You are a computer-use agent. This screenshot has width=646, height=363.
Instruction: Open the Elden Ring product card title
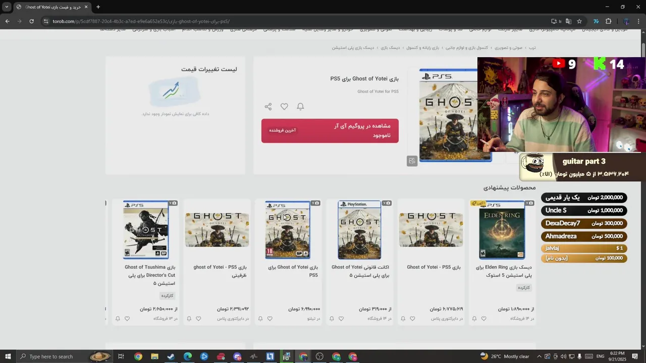pos(504,271)
